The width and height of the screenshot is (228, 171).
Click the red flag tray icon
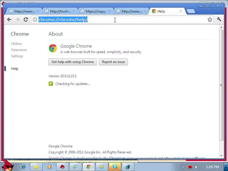[x=190, y=167]
